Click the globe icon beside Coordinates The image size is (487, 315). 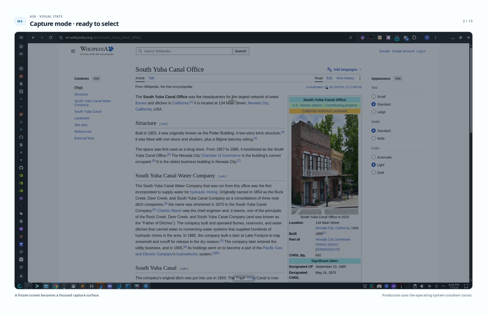pyautogui.click(x=326, y=87)
